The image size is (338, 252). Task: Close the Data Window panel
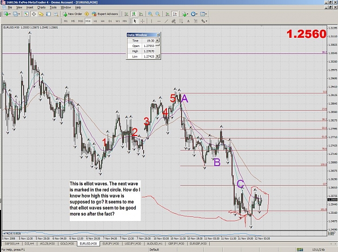click(158, 35)
